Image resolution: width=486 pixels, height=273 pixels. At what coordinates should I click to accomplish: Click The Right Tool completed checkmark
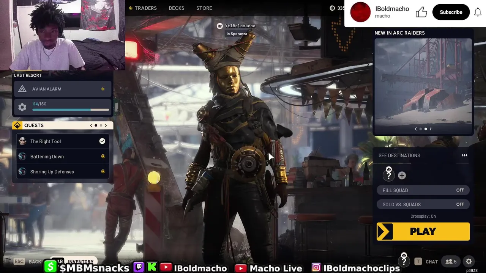point(102,141)
